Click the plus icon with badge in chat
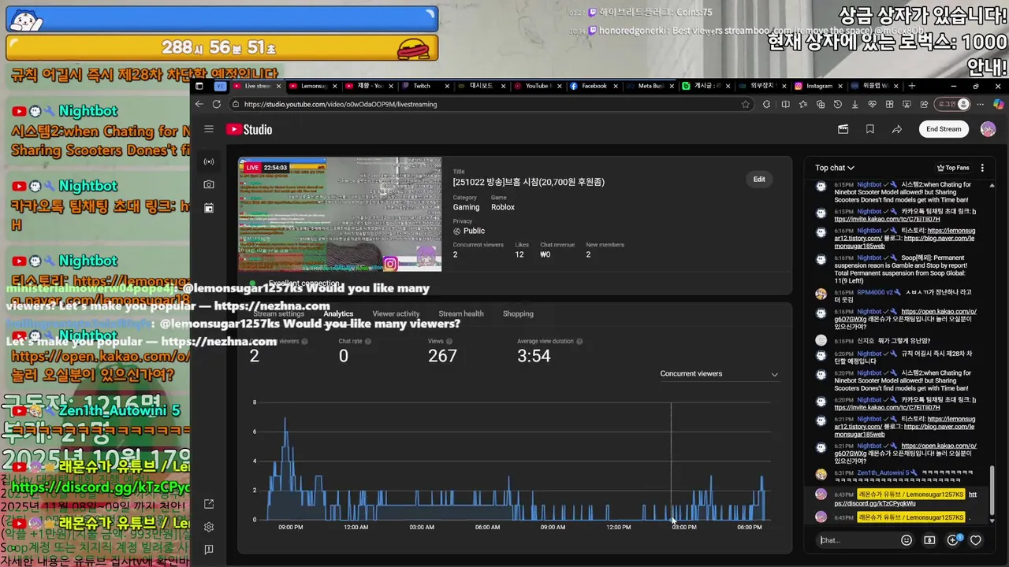Image resolution: width=1009 pixels, height=567 pixels. [953, 540]
